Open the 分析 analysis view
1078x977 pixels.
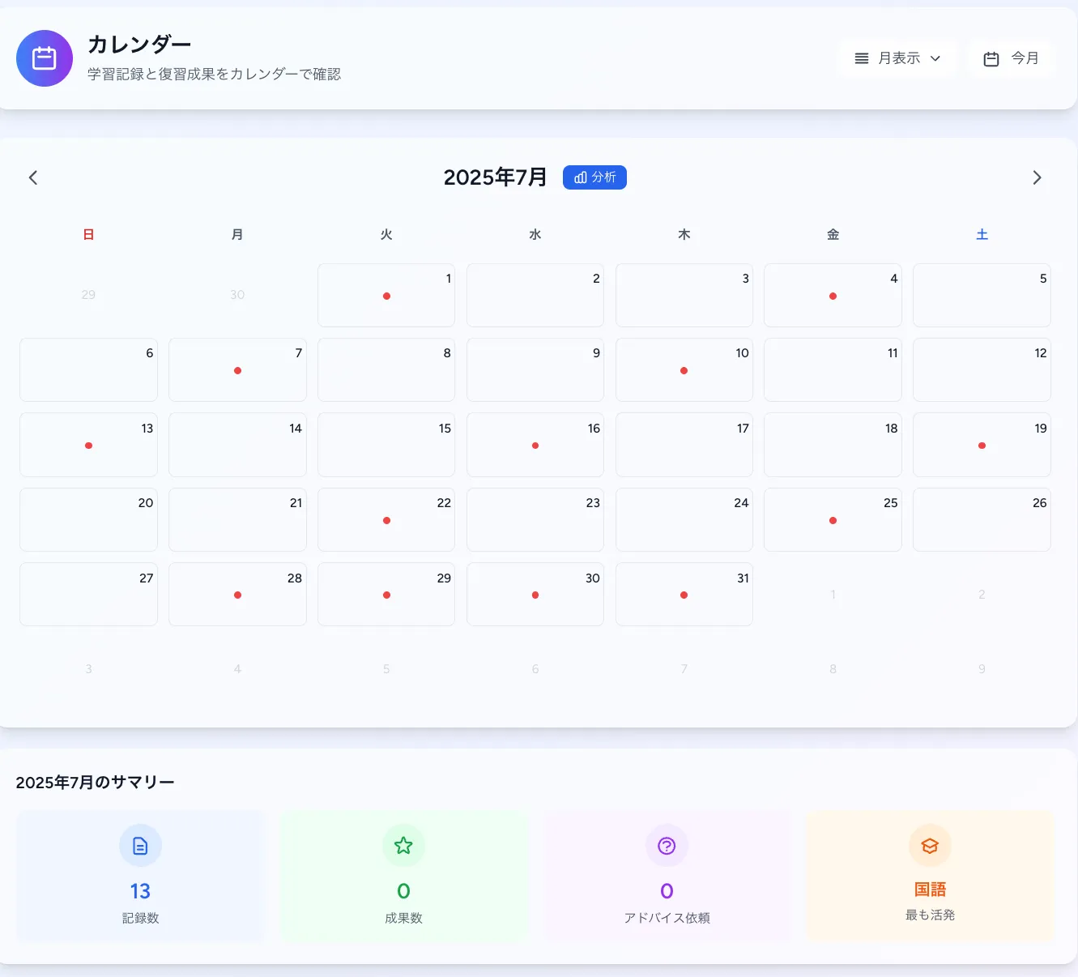[594, 177]
